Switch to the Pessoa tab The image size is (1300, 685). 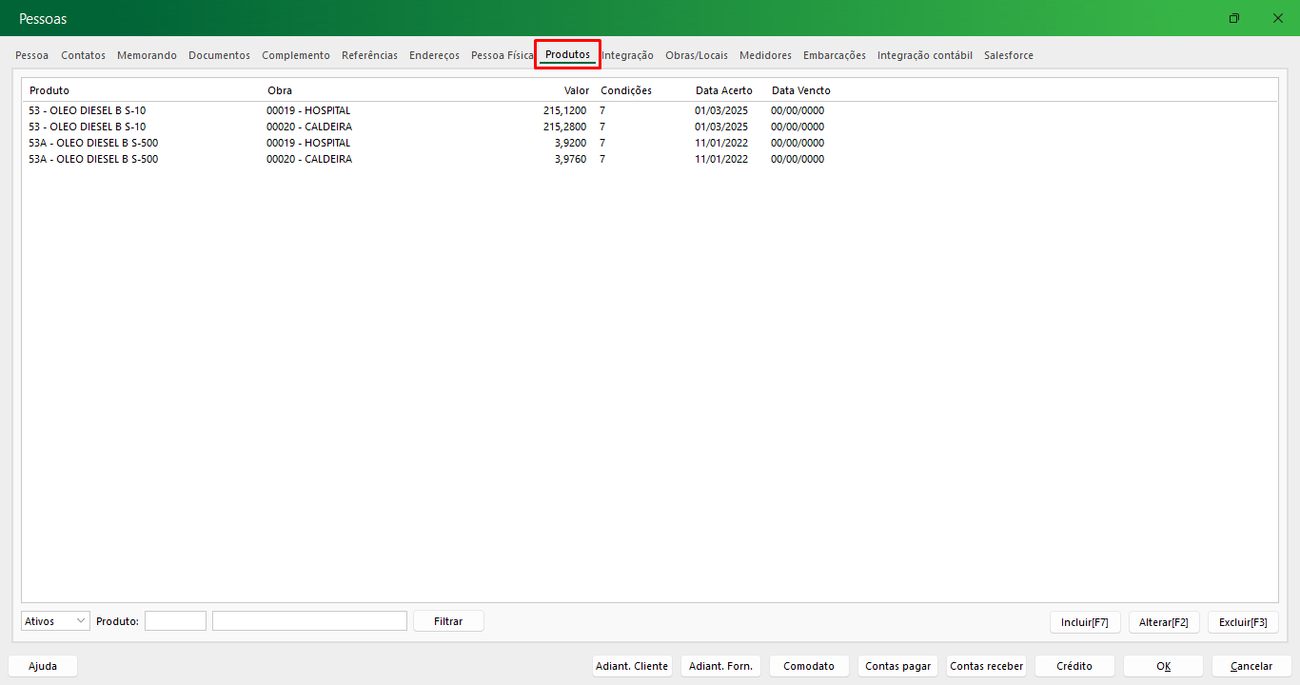[x=31, y=55]
